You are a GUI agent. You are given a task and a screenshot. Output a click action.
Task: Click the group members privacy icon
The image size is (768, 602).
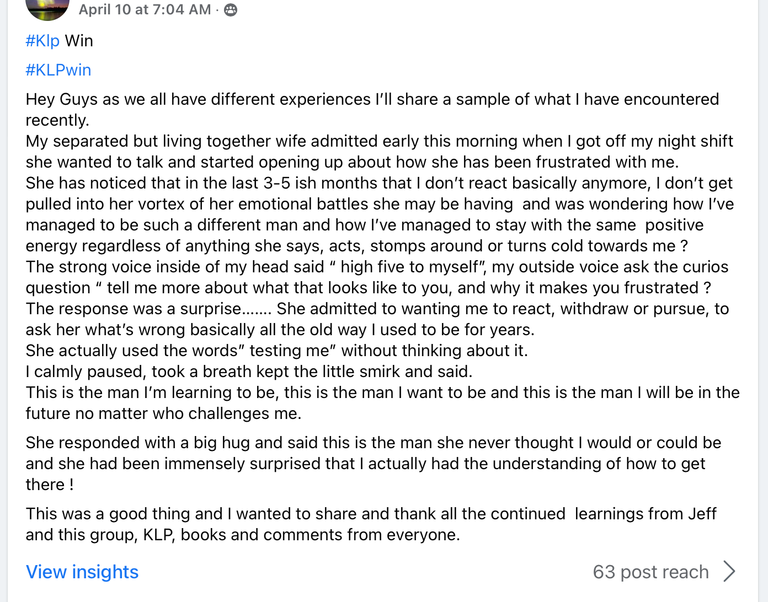click(231, 10)
